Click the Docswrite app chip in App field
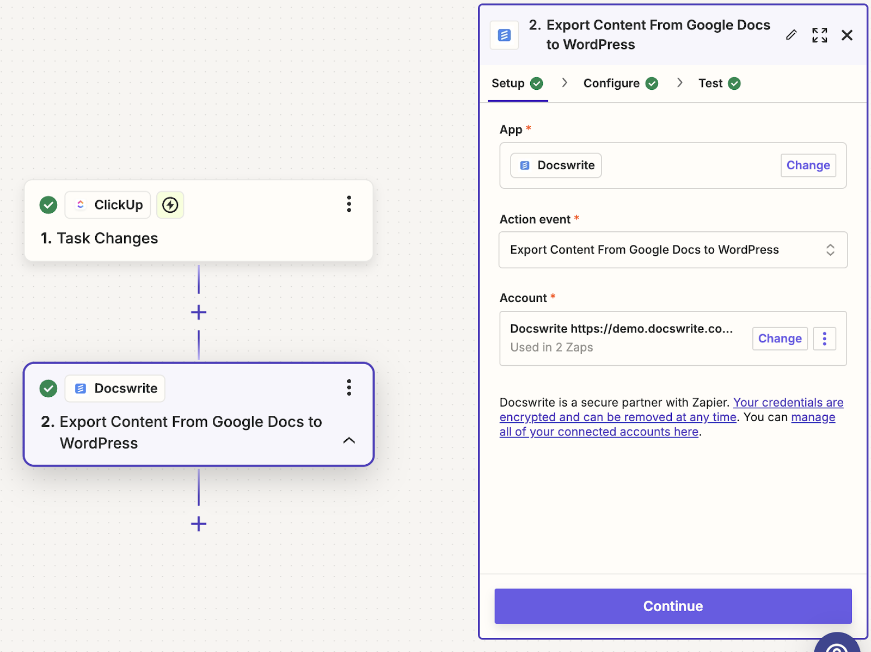The width and height of the screenshot is (871, 652). 556,165
